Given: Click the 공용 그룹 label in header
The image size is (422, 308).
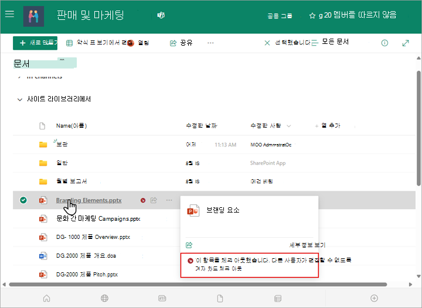Looking at the screenshot, I should [280, 16].
